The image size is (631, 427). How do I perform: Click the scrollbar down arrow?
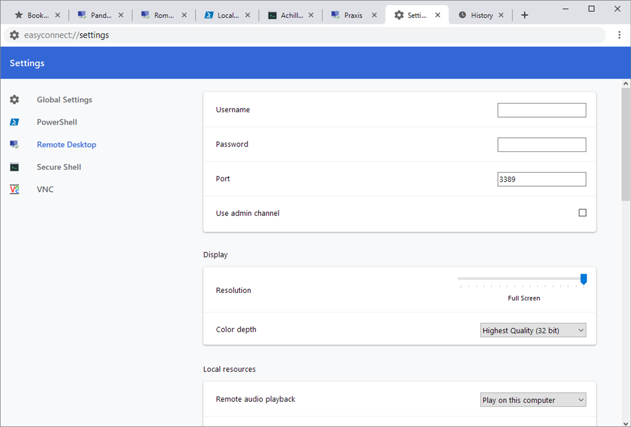626,423
